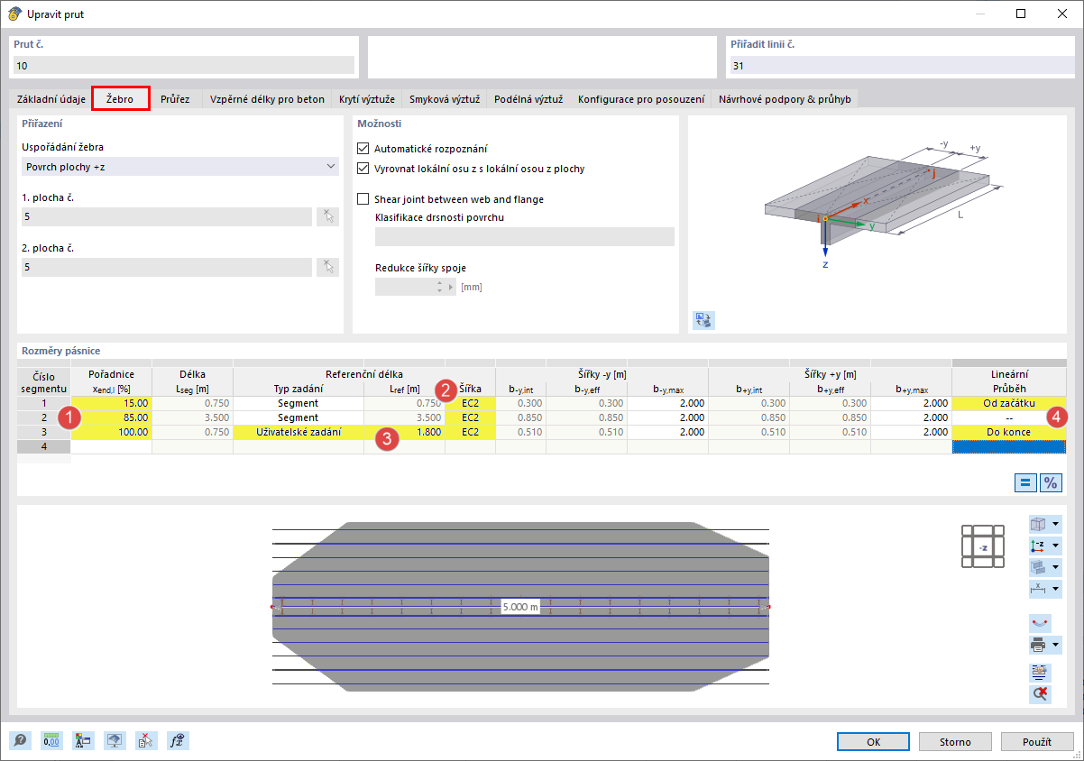The image size is (1084, 761).
Task: Click the Do konce cell
Action: pyautogui.click(x=1009, y=432)
